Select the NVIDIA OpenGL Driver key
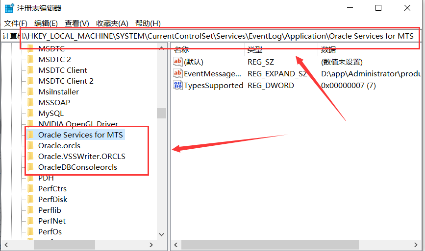The height and width of the screenshot is (251, 425). coord(78,124)
